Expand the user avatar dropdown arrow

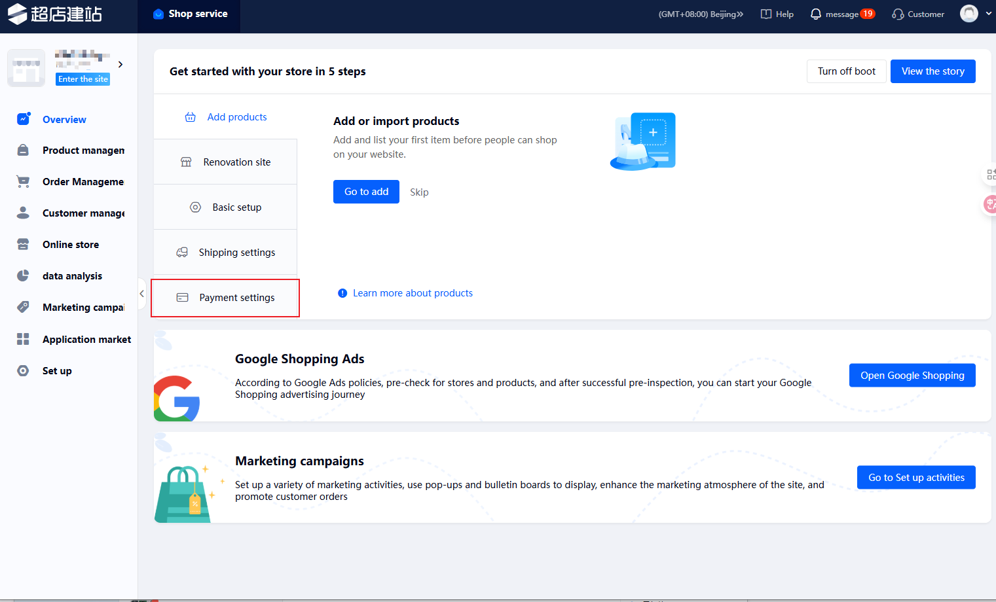pos(988,13)
